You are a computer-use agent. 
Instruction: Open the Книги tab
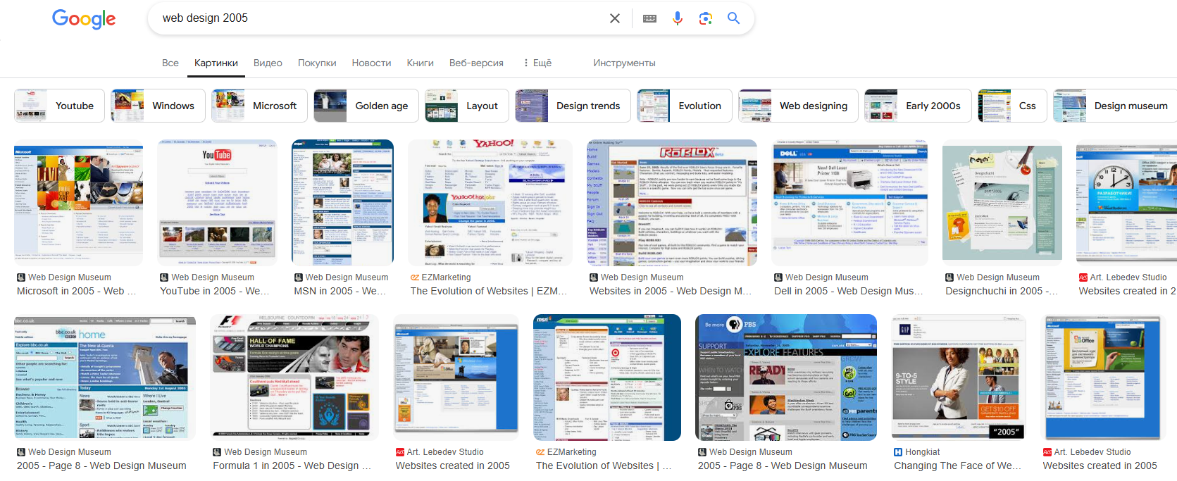pyautogui.click(x=420, y=63)
